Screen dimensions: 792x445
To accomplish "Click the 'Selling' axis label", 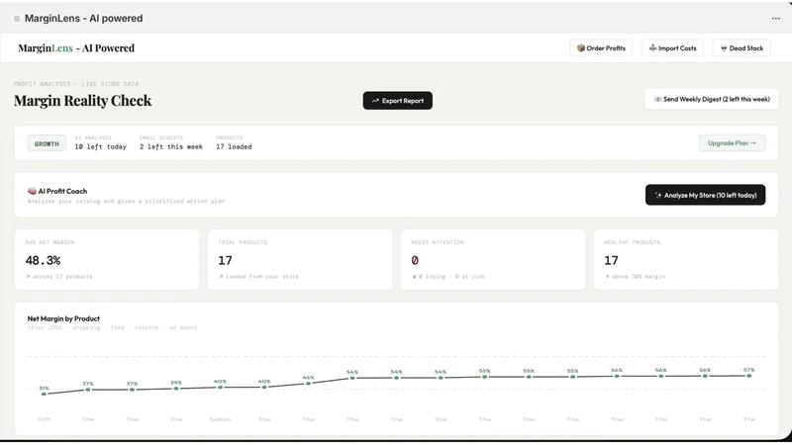I will (220, 419).
